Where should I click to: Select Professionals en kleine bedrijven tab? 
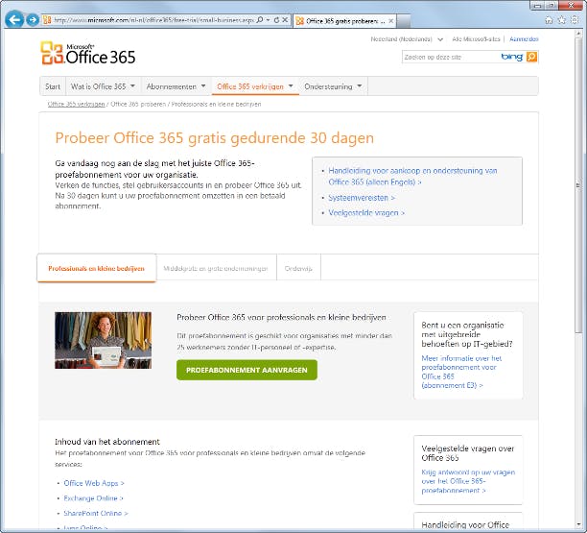click(x=96, y=268)
